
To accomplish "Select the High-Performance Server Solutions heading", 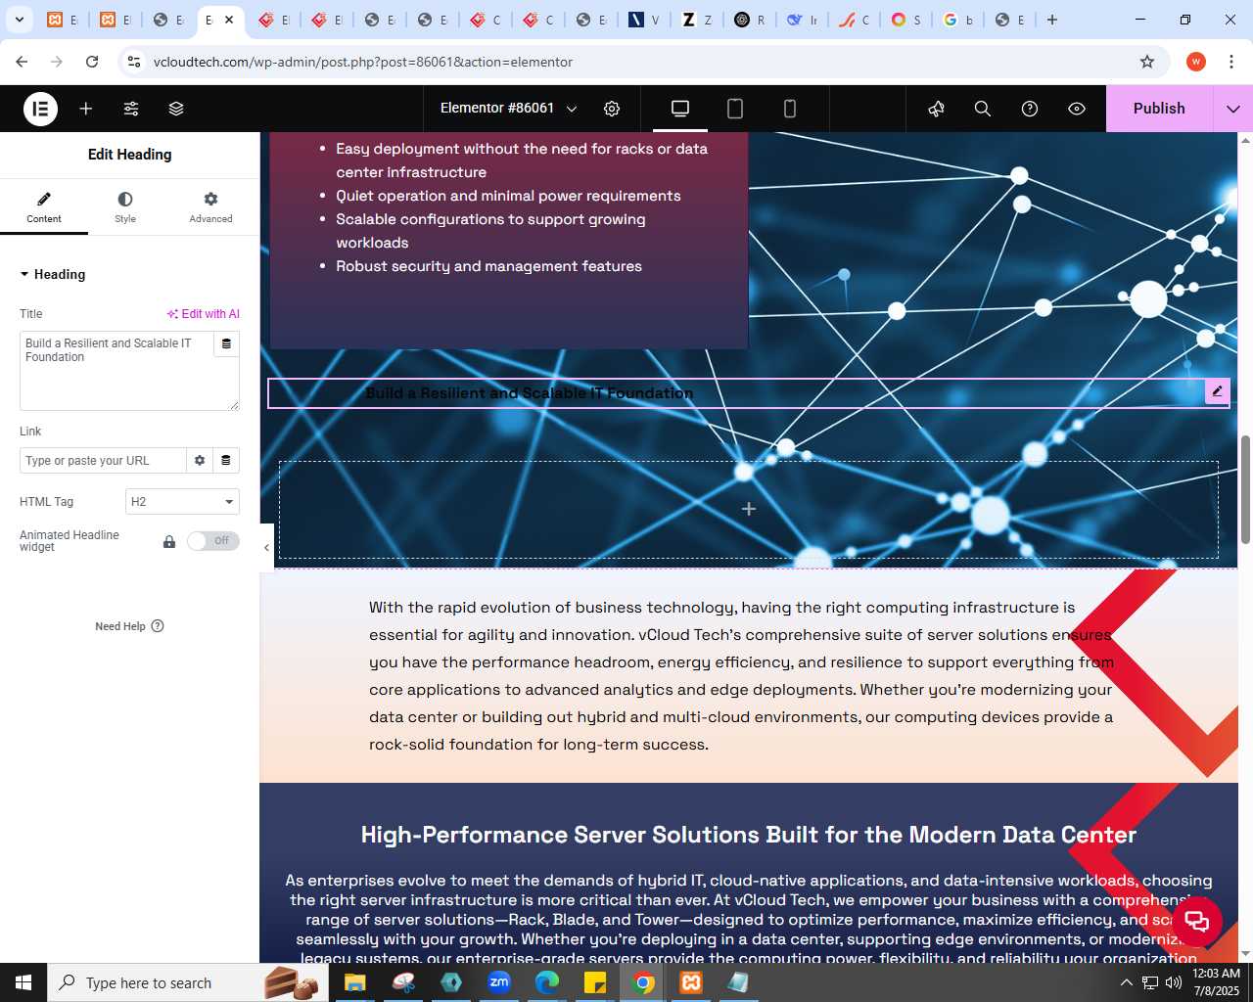I will click(x=749, y=835).
